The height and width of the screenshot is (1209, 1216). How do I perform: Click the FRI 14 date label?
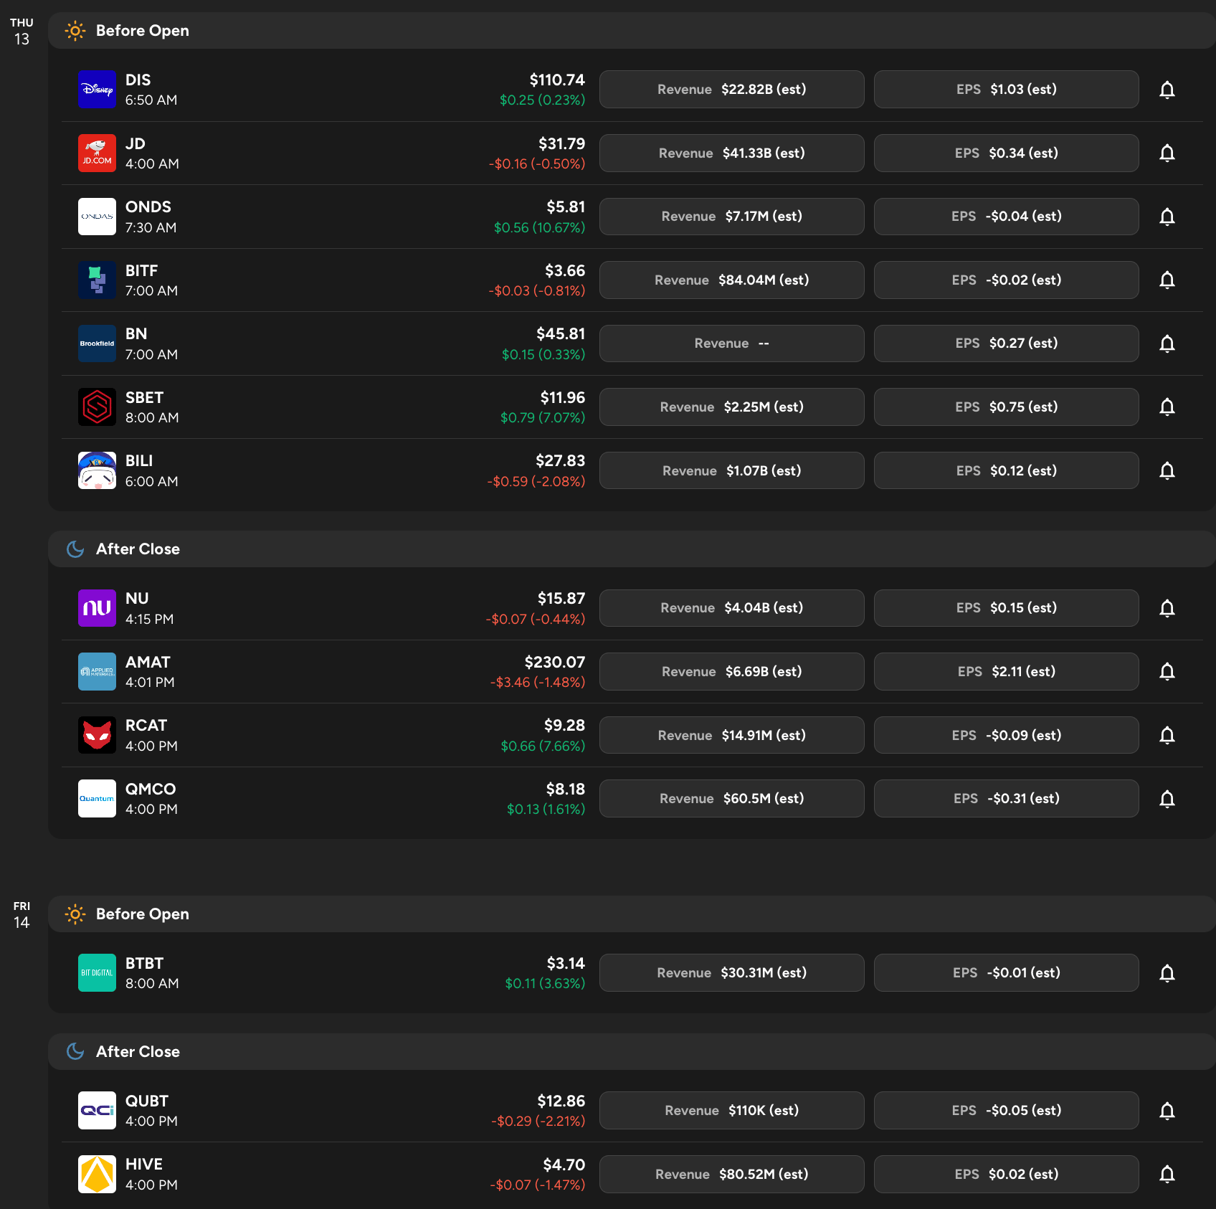tap(22, 916)
